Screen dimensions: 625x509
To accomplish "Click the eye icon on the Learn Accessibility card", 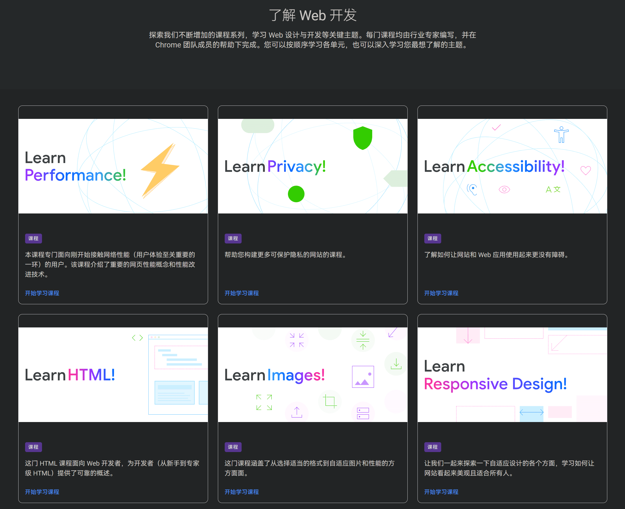I will click(x=504, y=189).
